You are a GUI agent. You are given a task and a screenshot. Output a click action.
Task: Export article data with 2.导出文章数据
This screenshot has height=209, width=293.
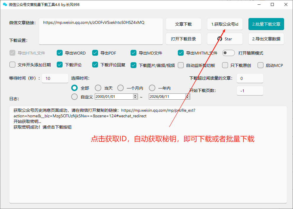coord(266,39)
